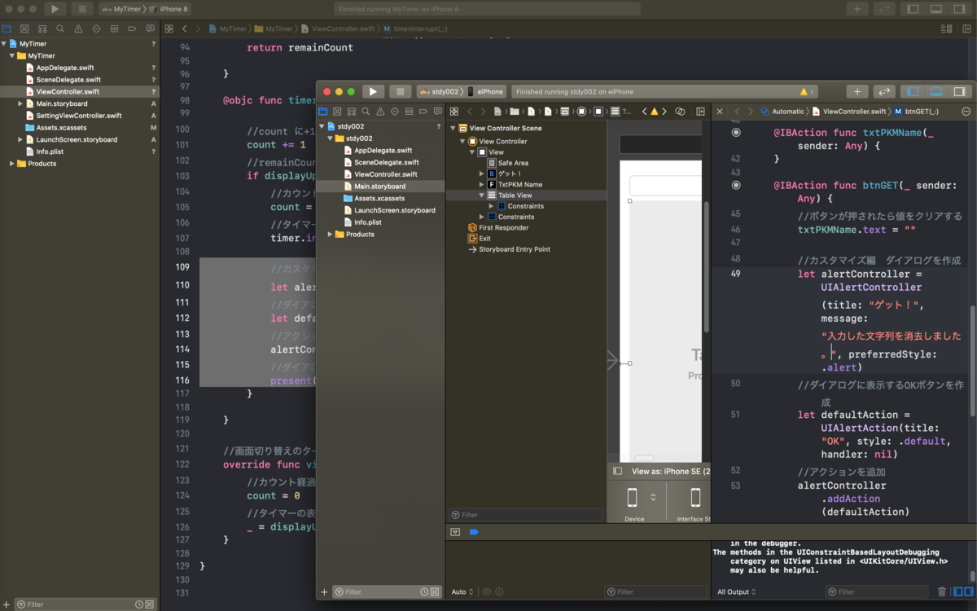
Task: Expand the ゲット！ button outline row
Action: [482, 174]
